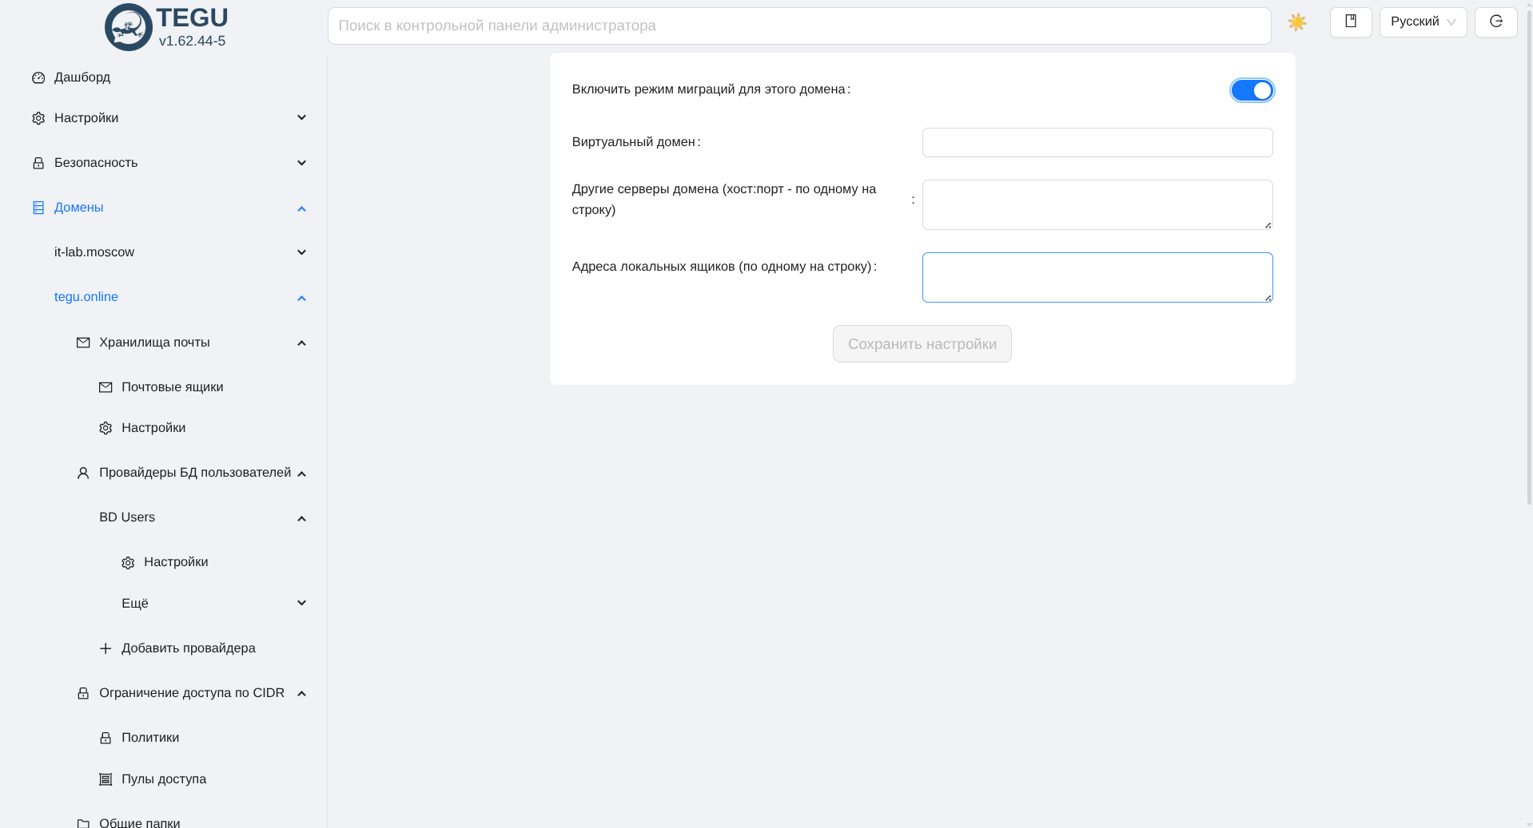
Task: Click the Сохранить настройки button
Action: (x=922, y=343)
